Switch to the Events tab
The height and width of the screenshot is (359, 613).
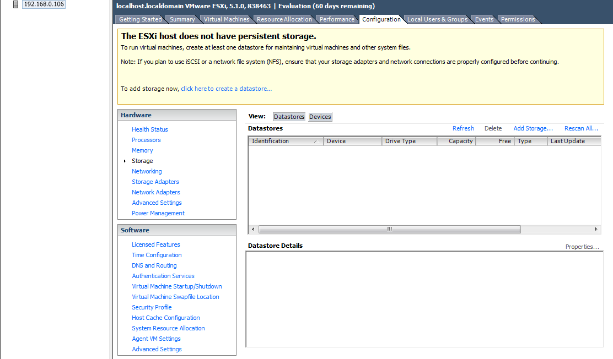pos(485,19)
